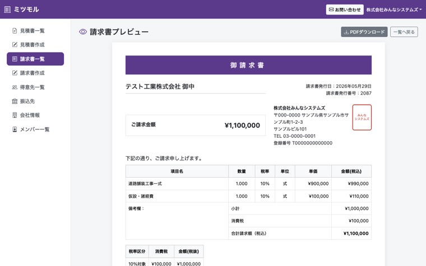
Task: Click the 消費税 label in totals
Action: coord(238,221)
